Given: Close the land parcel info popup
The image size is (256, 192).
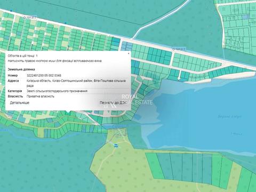Looking at the screenshot, I should pyautogui.click(x=129, y=53).
